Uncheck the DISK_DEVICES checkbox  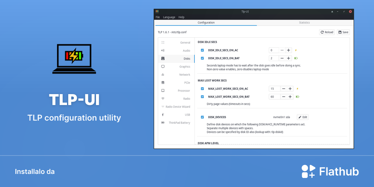pos(202,117)
